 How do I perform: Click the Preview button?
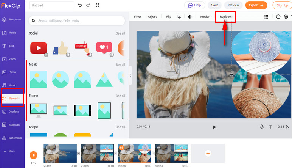pyautogui.click(x=233, y=5)
